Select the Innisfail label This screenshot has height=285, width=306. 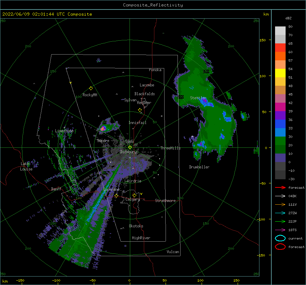click(137, 123)
